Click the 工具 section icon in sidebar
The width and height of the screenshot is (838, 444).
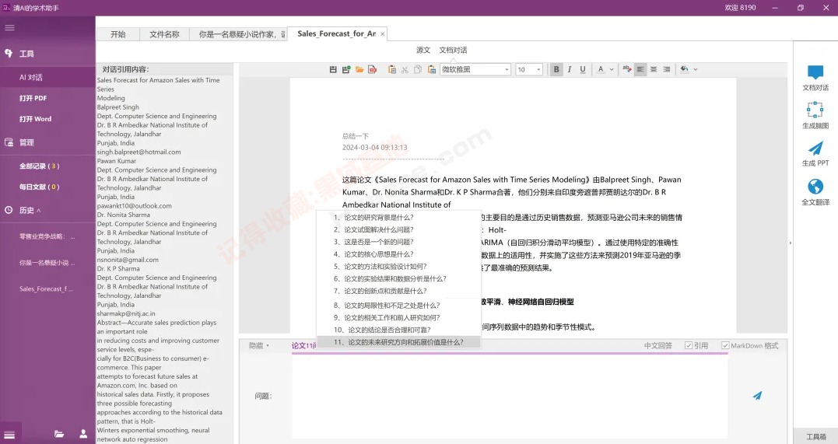[9, 54]
